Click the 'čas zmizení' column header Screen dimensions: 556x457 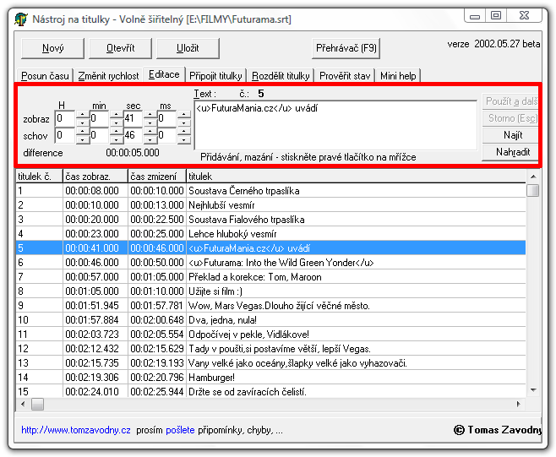pos(157,177)
